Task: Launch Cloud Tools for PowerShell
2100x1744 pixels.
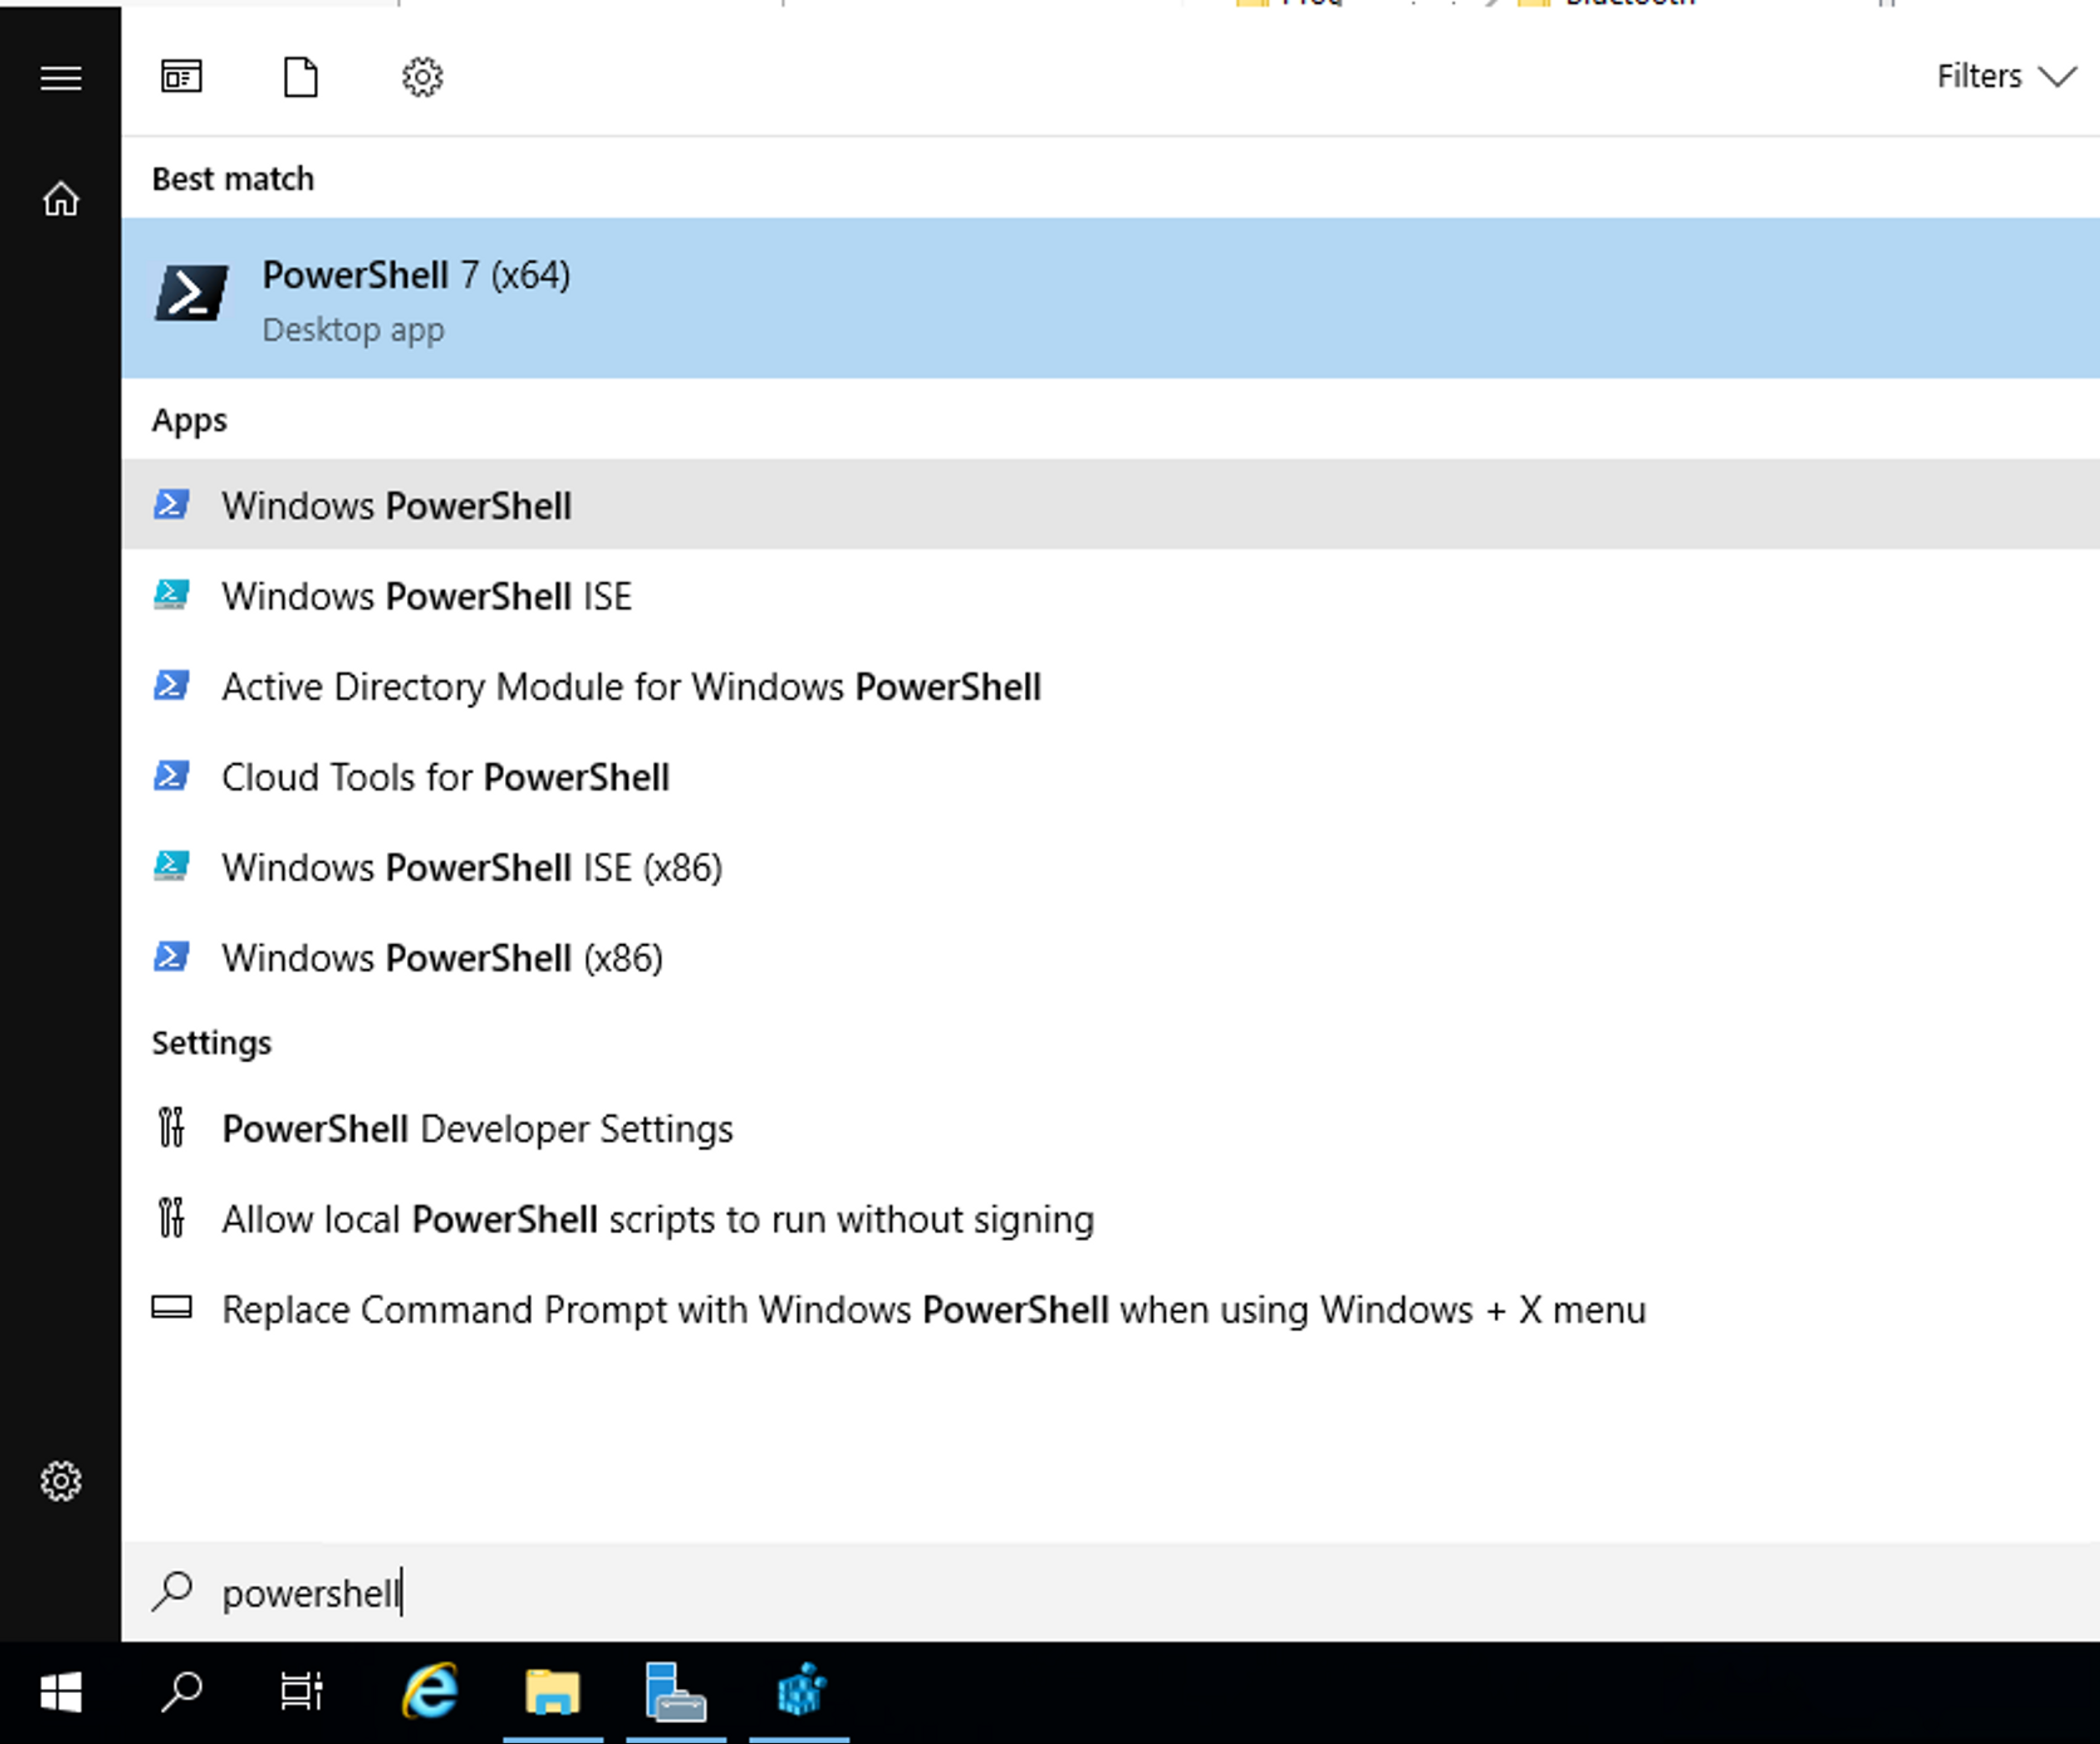Action: coord(445,777)
